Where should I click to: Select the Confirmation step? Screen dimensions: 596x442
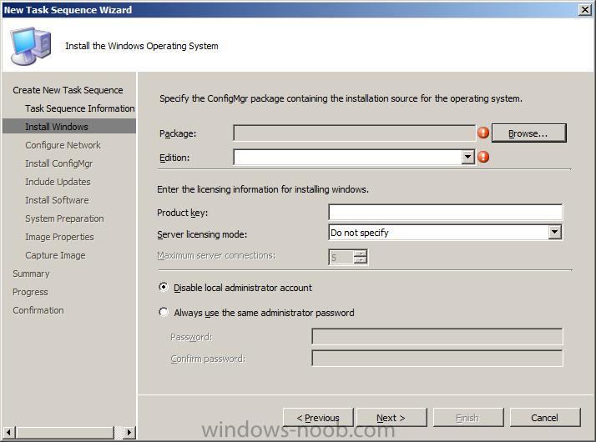coord(38,310)
